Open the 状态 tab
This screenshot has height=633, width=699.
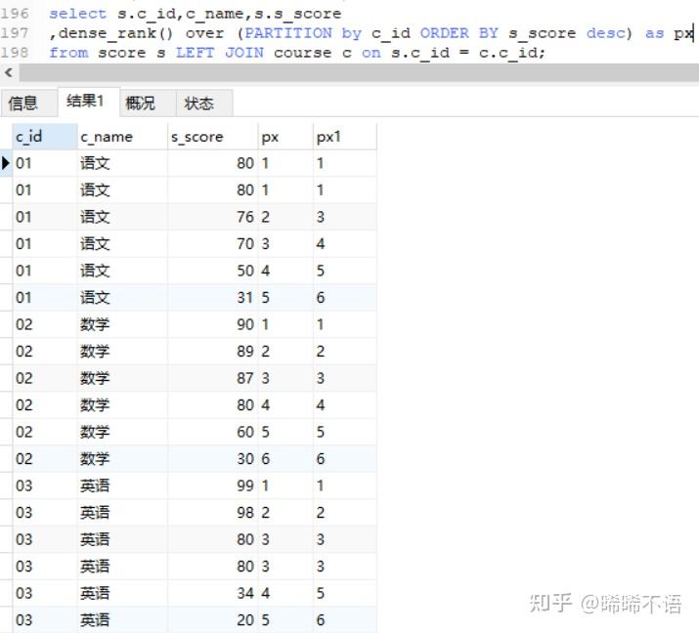click(x=204, y=104)
